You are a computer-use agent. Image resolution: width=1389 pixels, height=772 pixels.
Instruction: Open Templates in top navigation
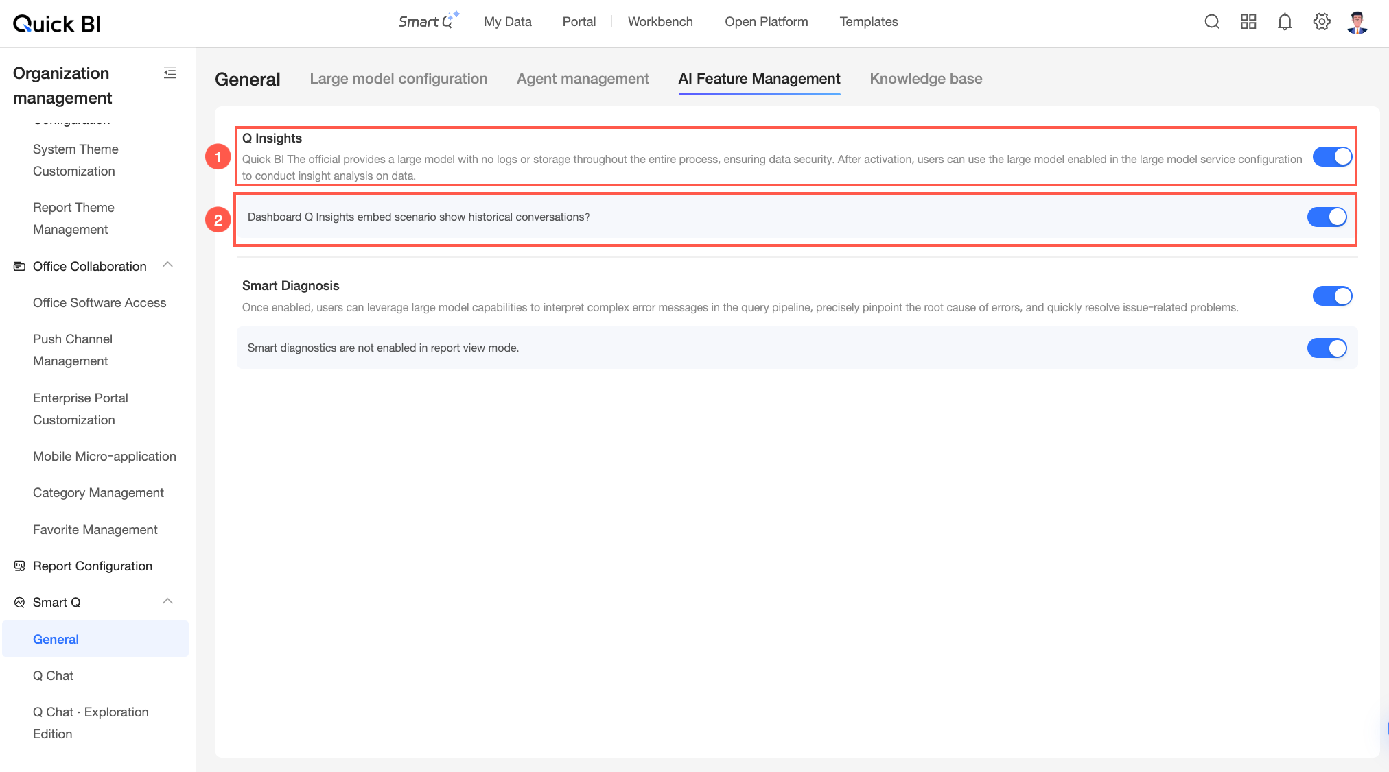click(869, 22)
